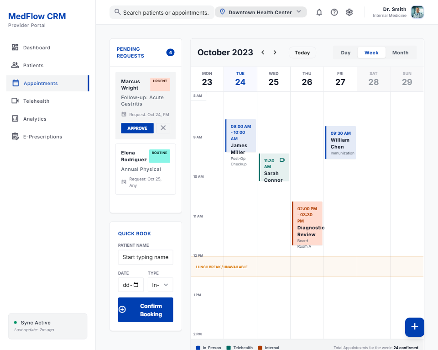438x350 pixels.
Task: Open the Analytics chart icon
Action: 15,119
